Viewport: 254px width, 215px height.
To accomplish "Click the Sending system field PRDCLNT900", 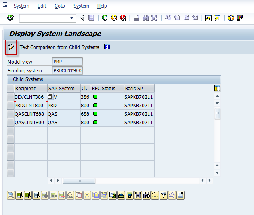I will pyautogui.click(x=67, y=70).
